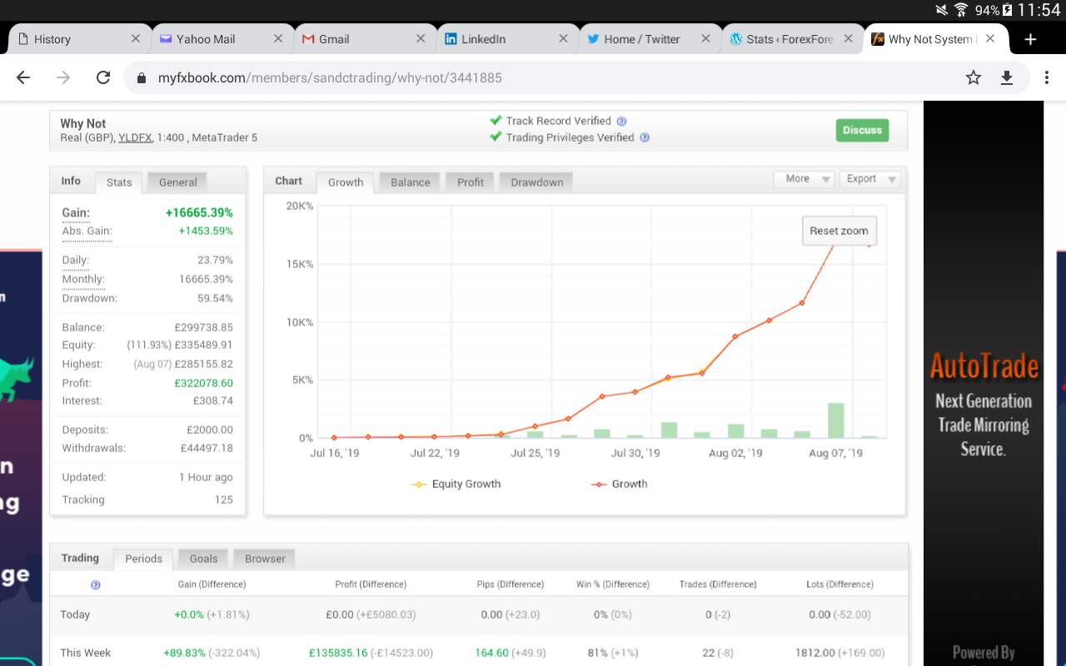The height and width of the screenshot is (666, 1066).
Task: Click help icon beside Trading Privileges Verified
Action: 645,138
